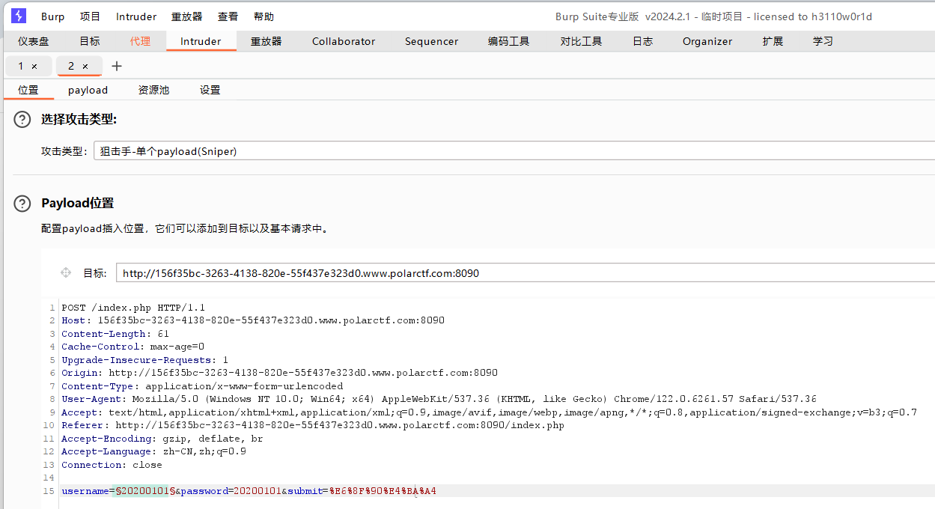
Task: Click the Accept-Language: zh-CN line
Action: click(154, 451)
